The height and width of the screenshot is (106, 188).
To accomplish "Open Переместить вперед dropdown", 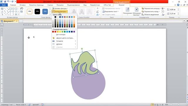I will click(x=151, y=9).
